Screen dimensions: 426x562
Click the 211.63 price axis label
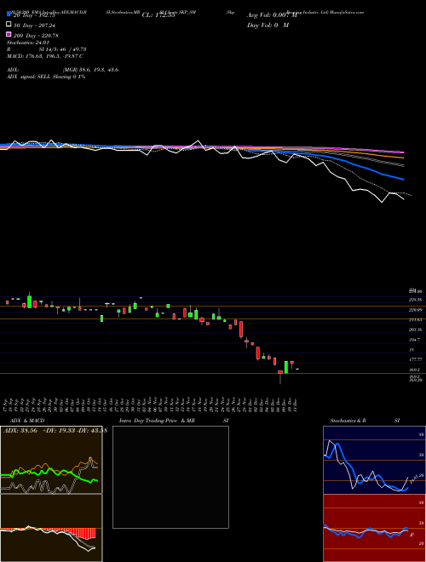coord(415,319)
